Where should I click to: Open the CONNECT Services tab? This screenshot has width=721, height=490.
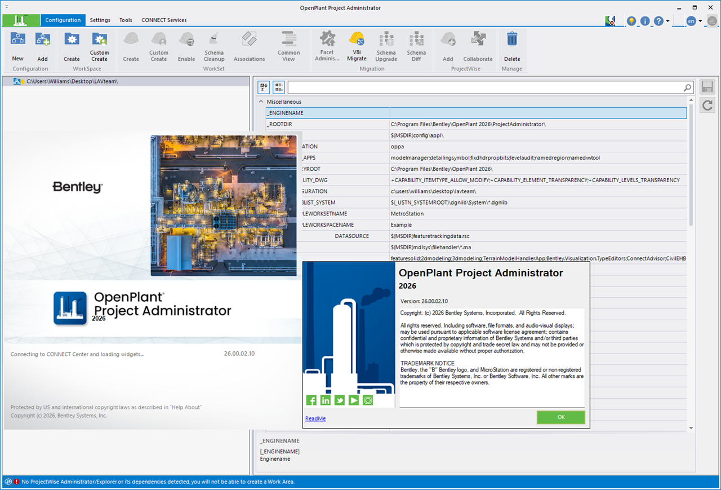pos(164,20)
